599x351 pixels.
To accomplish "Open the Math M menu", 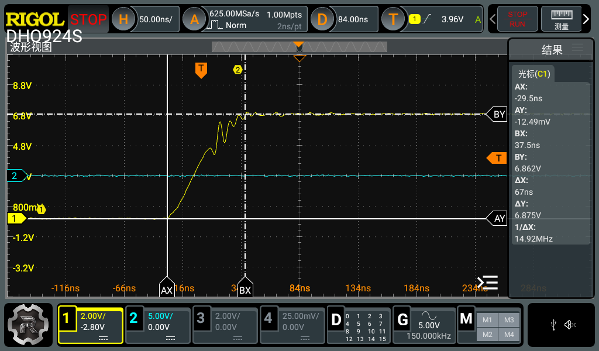I will [466, 319].
